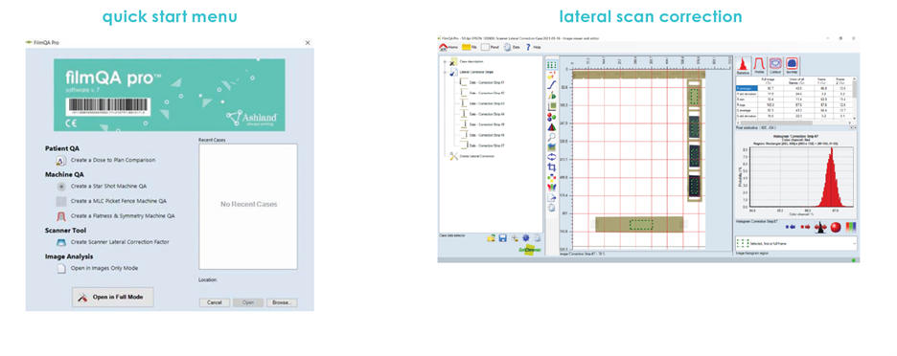Open the image histogram region dropdown
Screen dimensions: 897x356
(796, 243)
